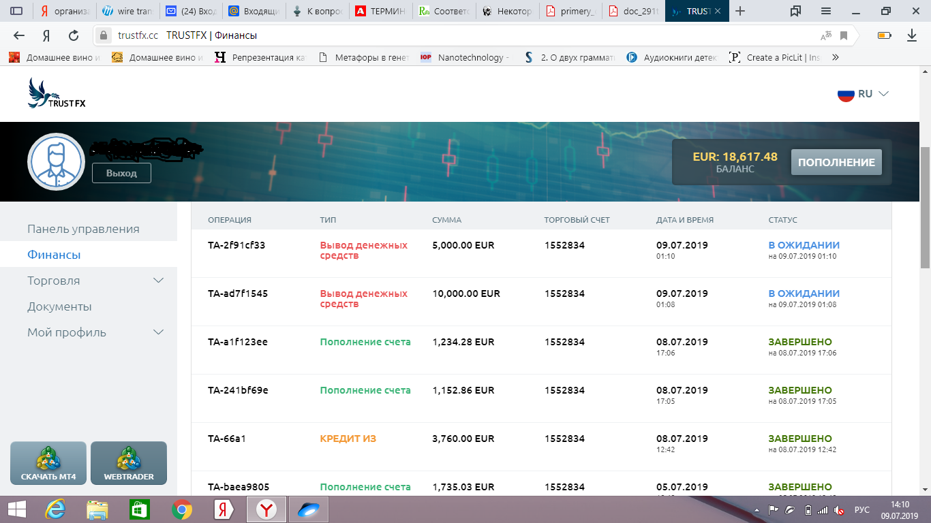Open the browser side panel toggle icon
Image resolution: width=931 pixels, height=523 pixels.
[17, 11]
